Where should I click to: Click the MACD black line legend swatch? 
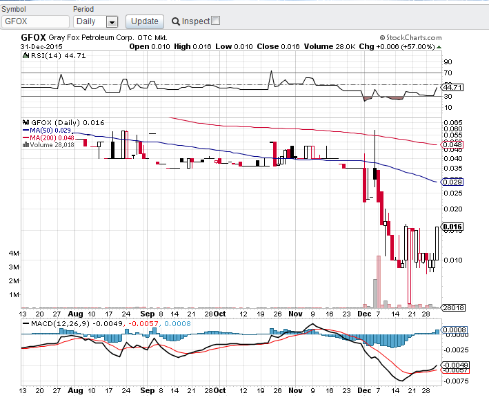point(26,324)
